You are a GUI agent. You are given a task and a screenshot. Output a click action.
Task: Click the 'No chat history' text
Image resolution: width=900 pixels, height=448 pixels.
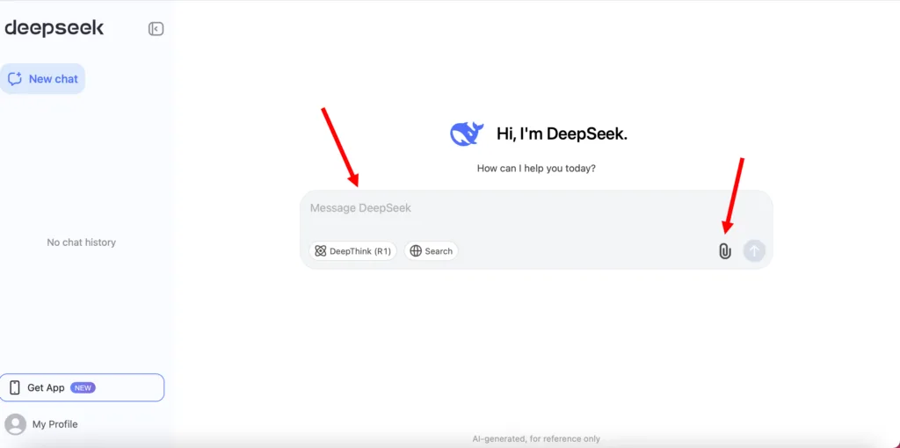tap(82, 242)
